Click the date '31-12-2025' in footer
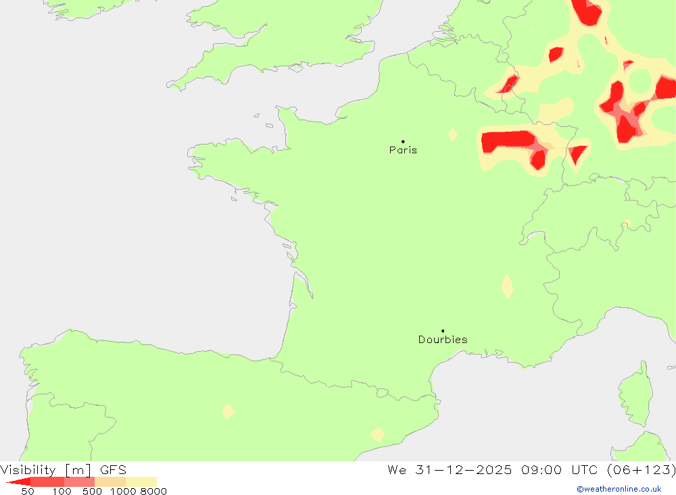The width and height of the screenshot is (676, 495). tap(464, 469)
